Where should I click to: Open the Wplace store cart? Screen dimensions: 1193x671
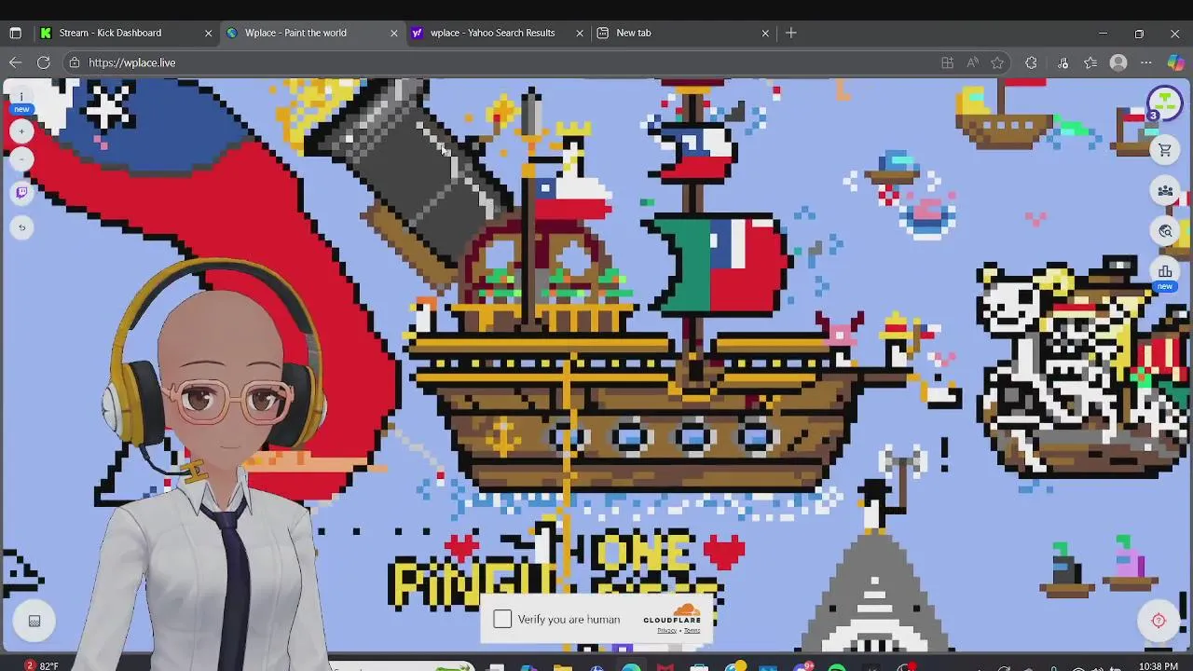click(x=1165, y=150)
